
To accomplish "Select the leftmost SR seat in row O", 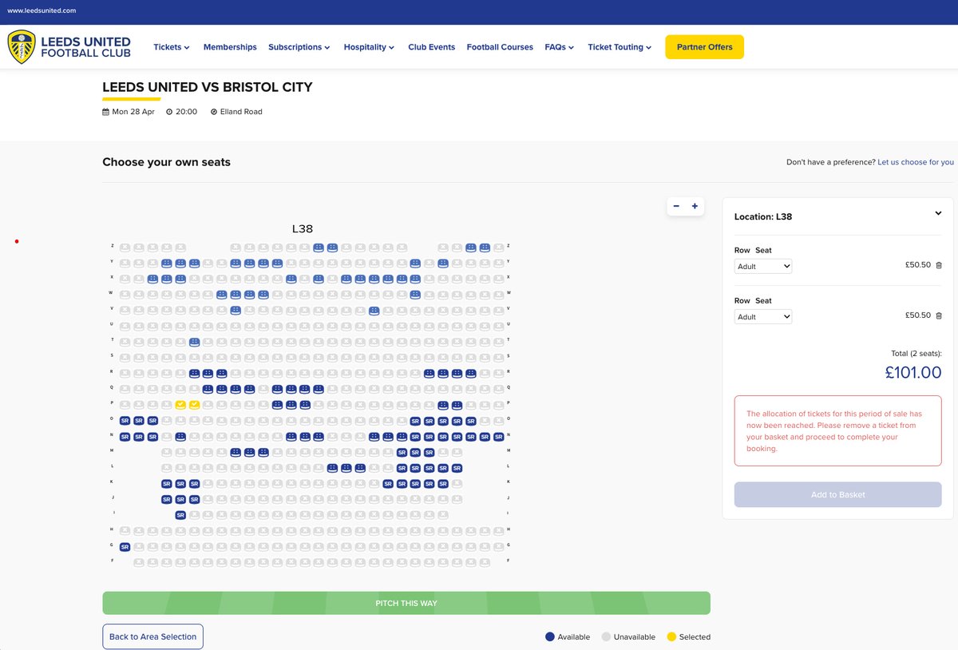I will coord(125,421).
